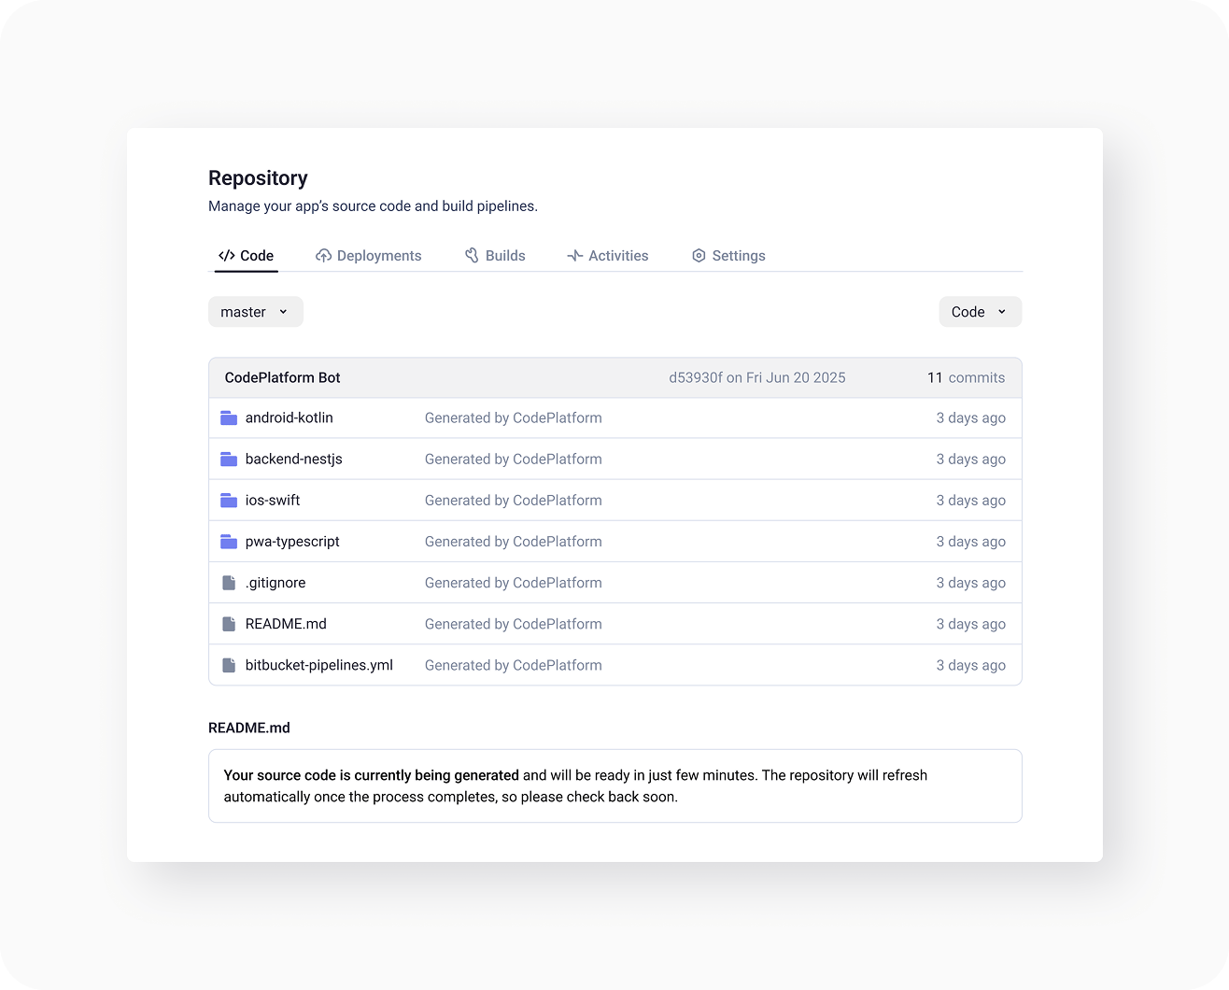Viewport: 1229px width, 990px height.
Task: Click the Deployments cloud upload icon
Action: (323, 256)
